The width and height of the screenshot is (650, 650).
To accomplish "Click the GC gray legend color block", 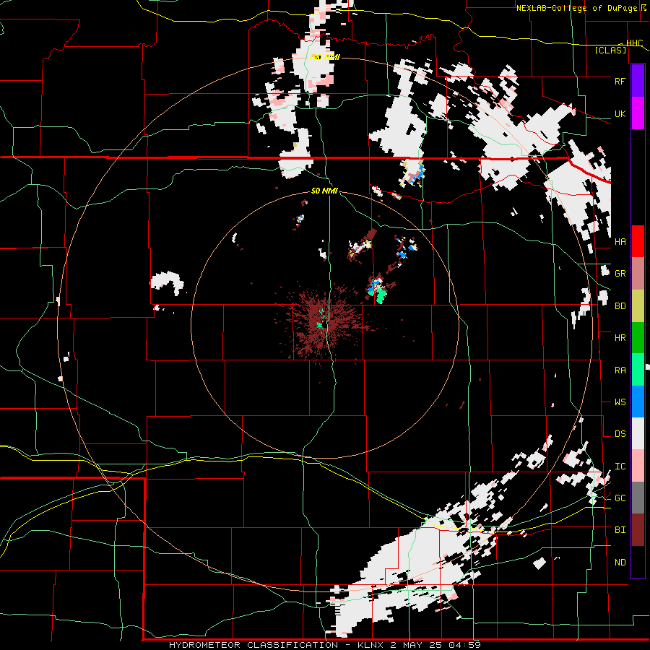I will (x=638, y=498).
